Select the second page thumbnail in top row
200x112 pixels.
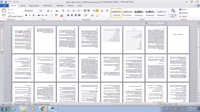click(x=45, y=40)
